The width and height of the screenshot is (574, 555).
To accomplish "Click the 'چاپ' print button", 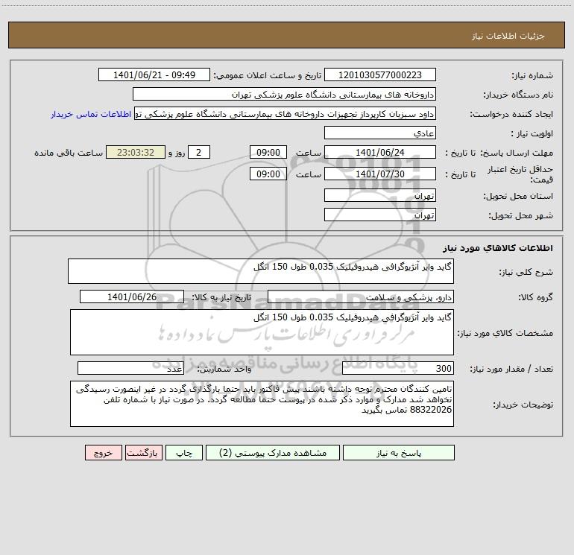I will click(184, 452).
